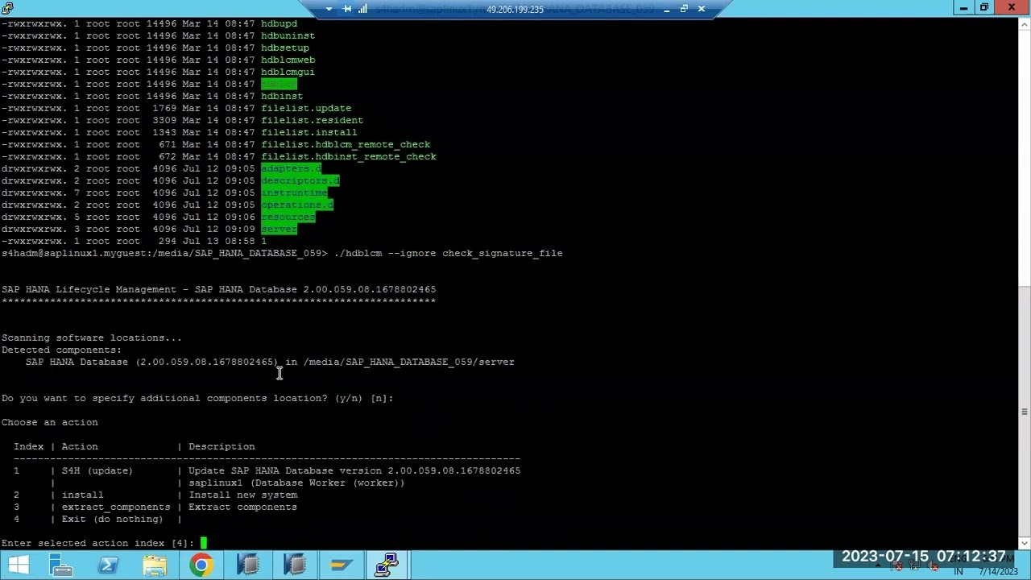
Task: Show connection signal quality info
Action: pyautogui.click(x=362, y=9)
